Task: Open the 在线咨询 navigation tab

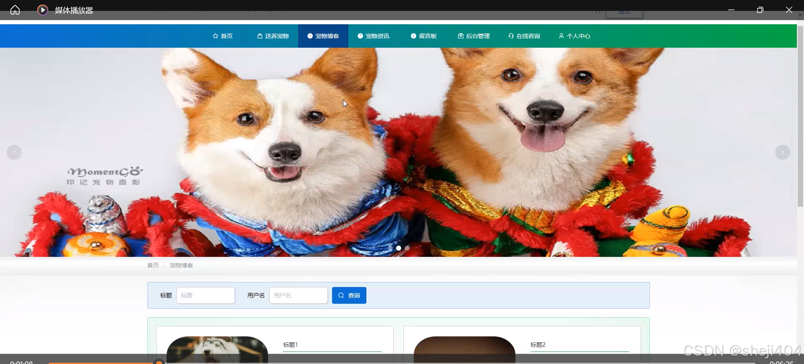Action: click(524, 36)
